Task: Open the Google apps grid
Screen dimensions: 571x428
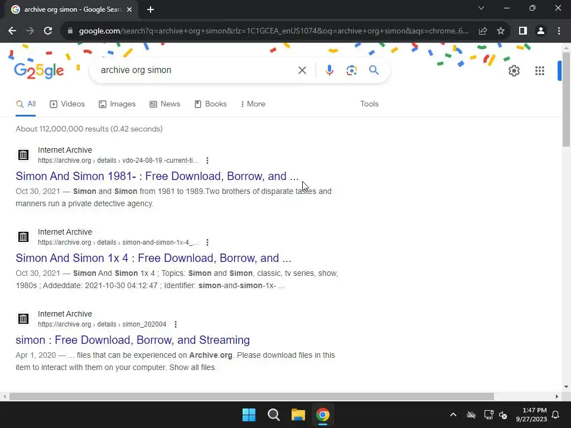Action: (539, 71)
